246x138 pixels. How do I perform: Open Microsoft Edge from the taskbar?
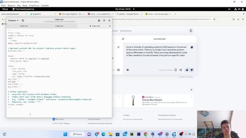[x=103, y=134]
